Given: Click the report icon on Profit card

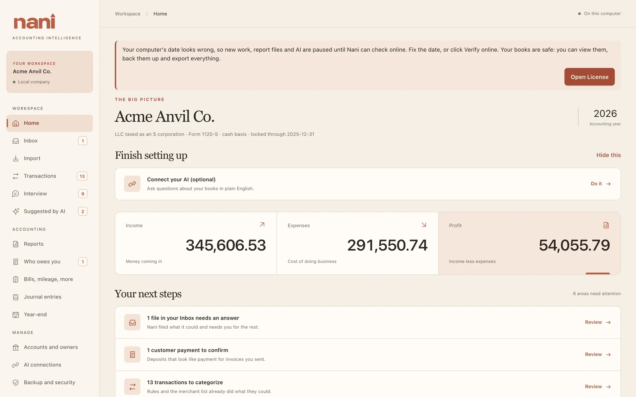Looking at the screenshot, I should (606, 225).
